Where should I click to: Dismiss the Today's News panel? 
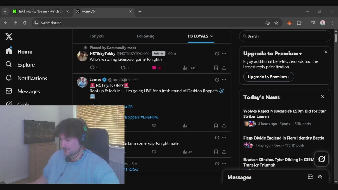[323, 97]
